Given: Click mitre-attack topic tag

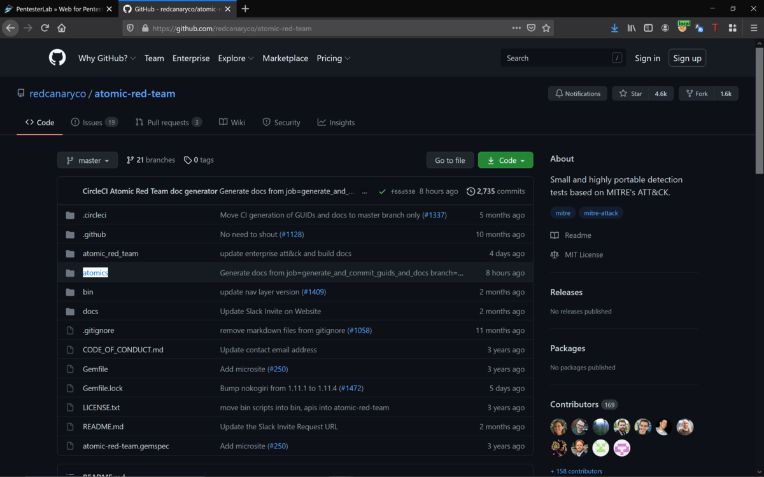Looking at the screenshot, I should [x=601, y=213].
